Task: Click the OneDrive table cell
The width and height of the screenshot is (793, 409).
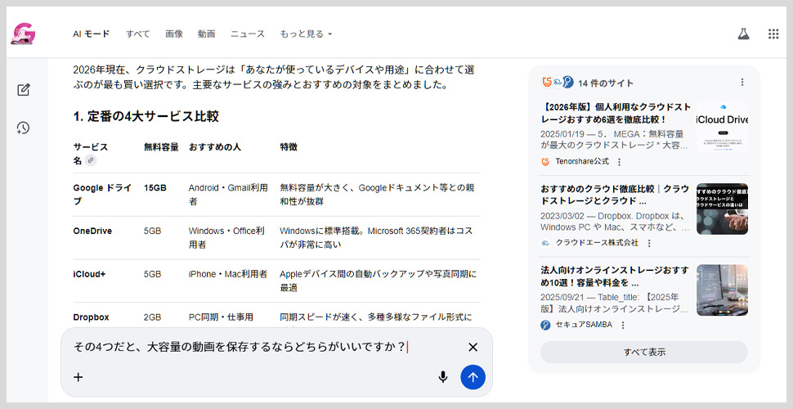Action: (92, 231)
